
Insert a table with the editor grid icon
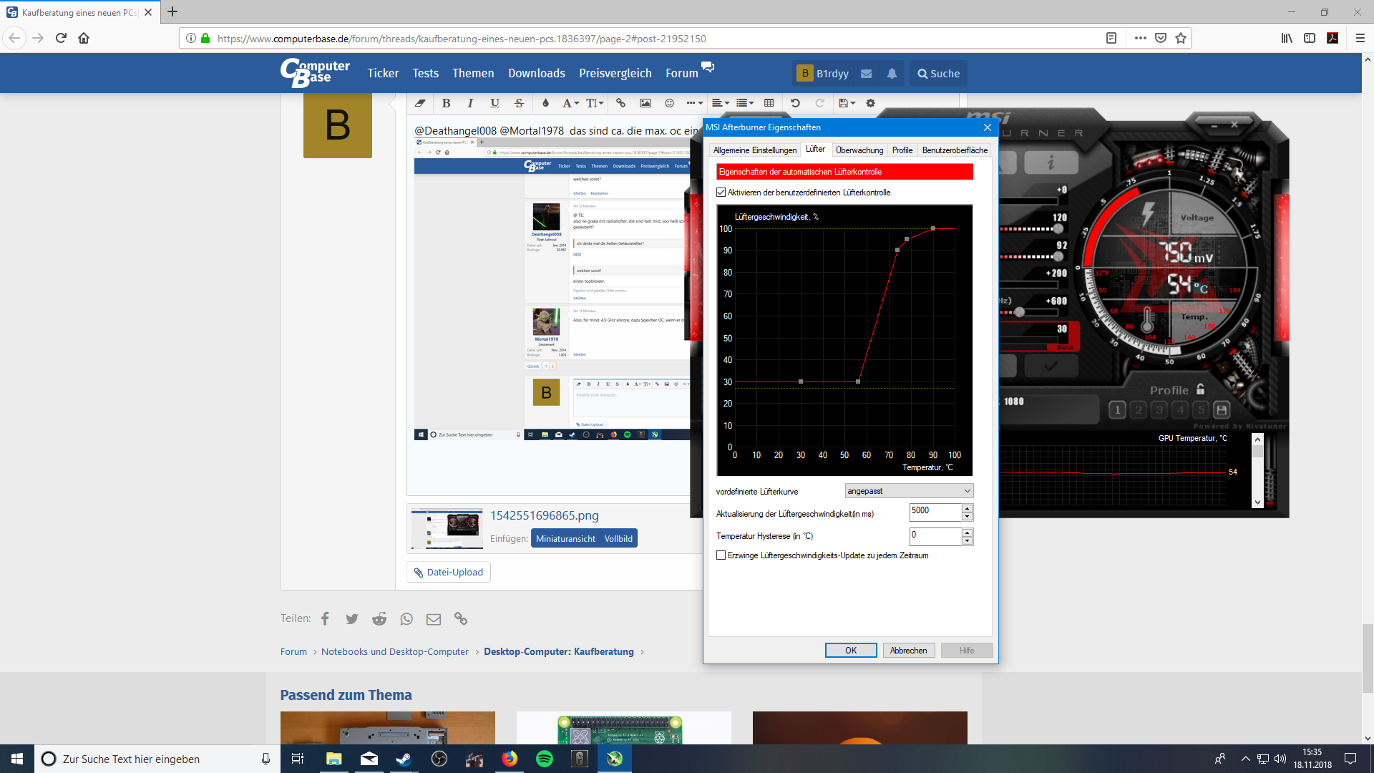769,103
